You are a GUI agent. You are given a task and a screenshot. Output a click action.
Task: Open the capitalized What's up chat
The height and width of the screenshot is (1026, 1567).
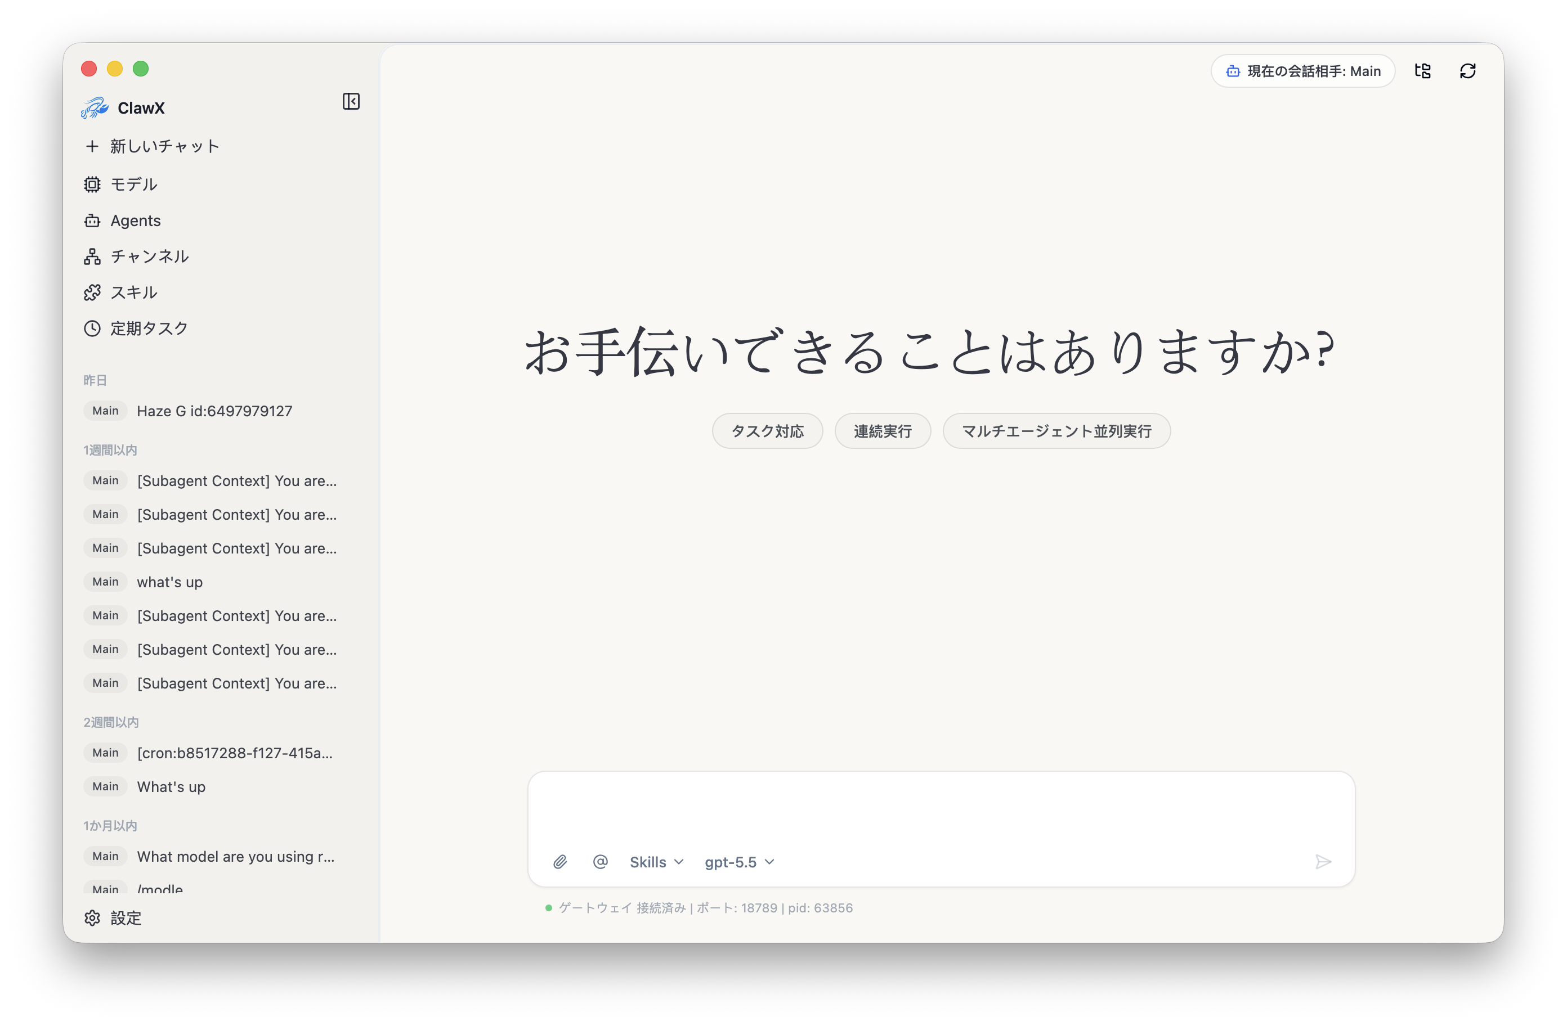click(x=221, y=787)
